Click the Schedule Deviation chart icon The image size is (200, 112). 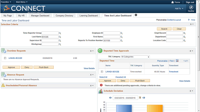(101, 91)
